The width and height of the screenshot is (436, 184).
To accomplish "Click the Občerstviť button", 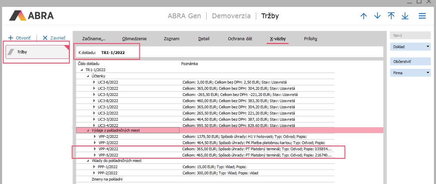I will 410,62.
